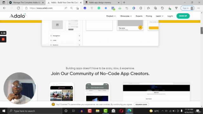203x114 pixels.
Task: Open the fitness app showcase thumbnail
Action: click(62, 92)
